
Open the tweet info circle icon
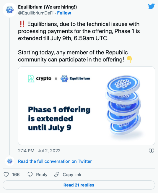(152, 150)
